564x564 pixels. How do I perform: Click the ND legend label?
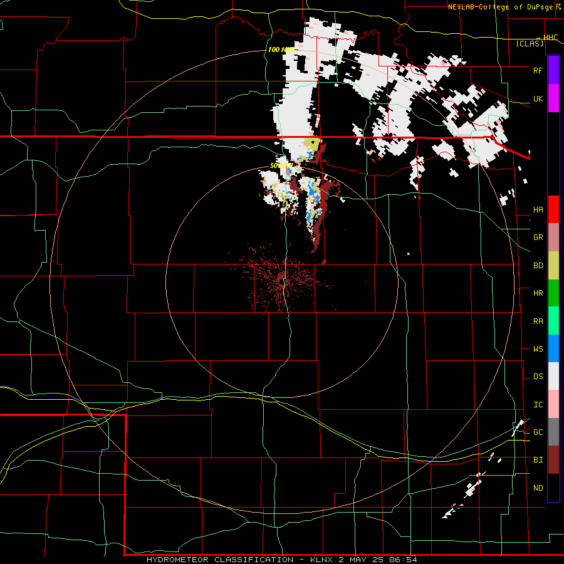pos(538,488)
